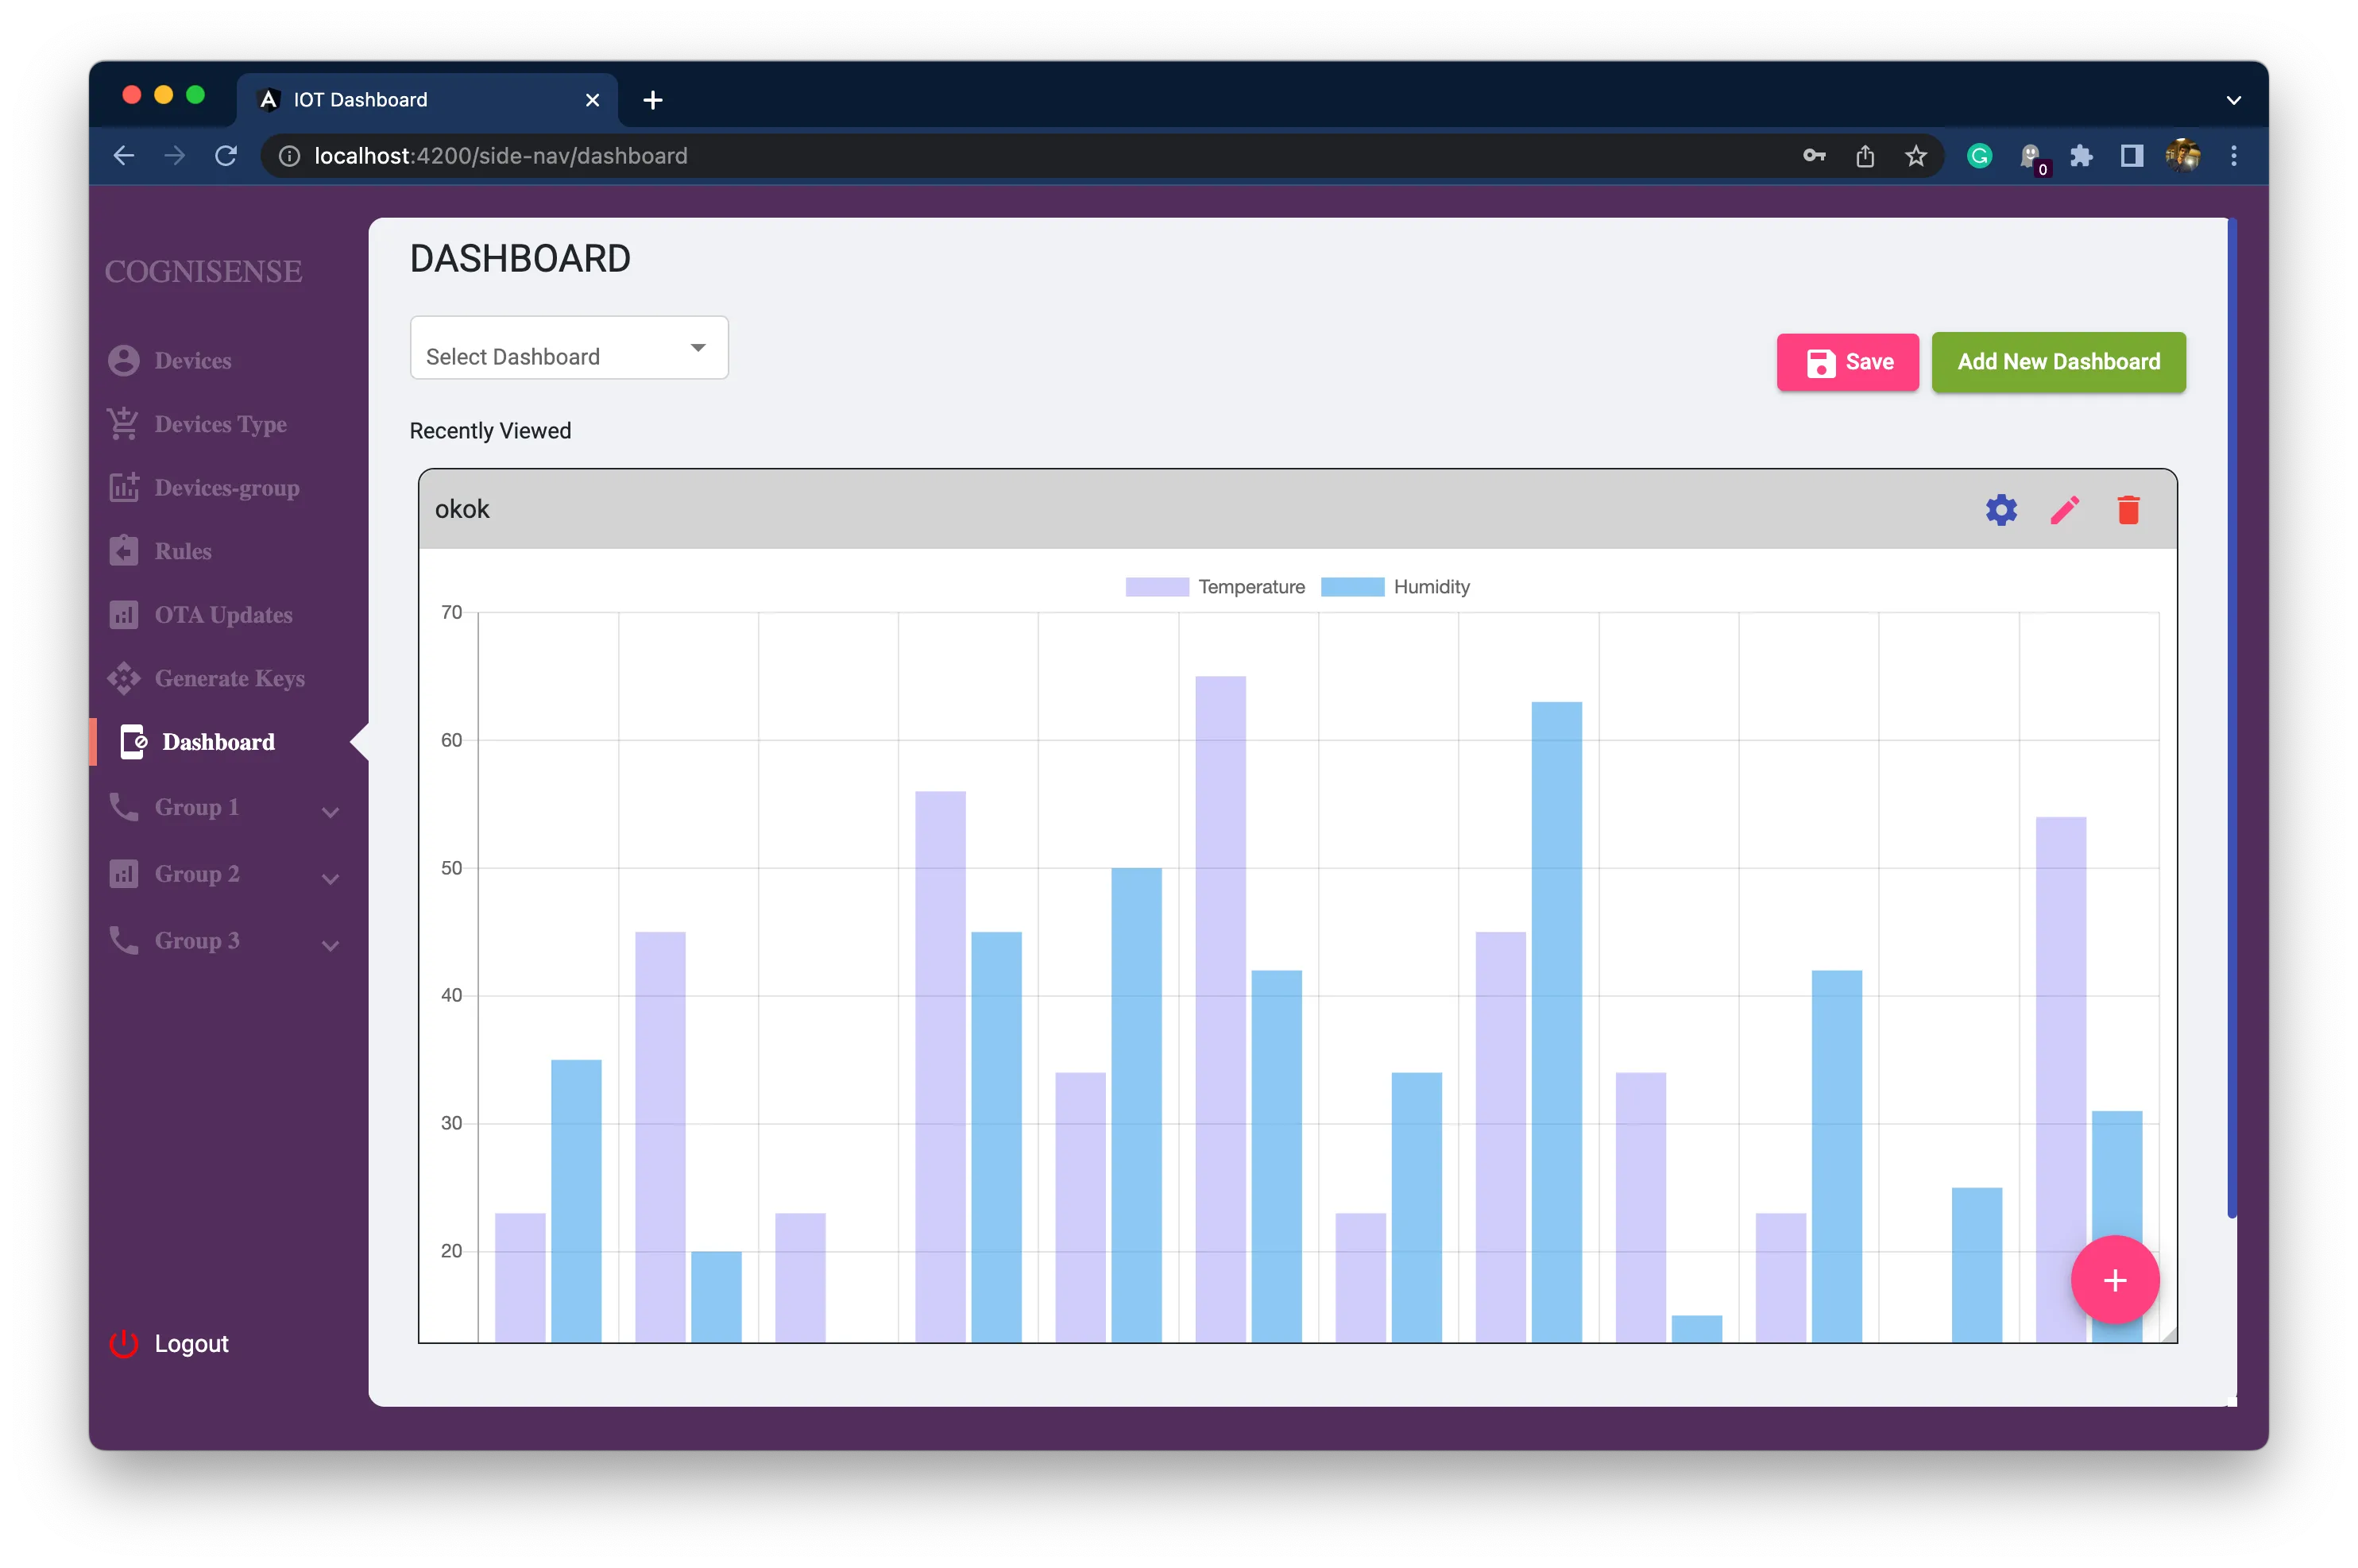Click the pink floating add button

click(2114, 1280)
